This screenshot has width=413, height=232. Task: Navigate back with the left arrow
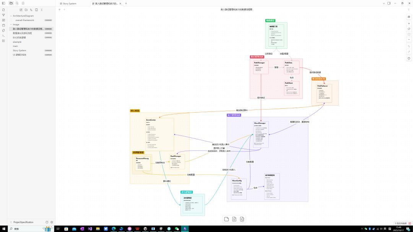tap(60, 10)
